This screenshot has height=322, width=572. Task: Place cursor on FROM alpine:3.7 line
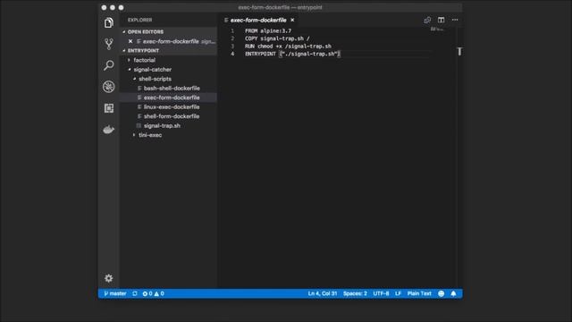[268, 31]
